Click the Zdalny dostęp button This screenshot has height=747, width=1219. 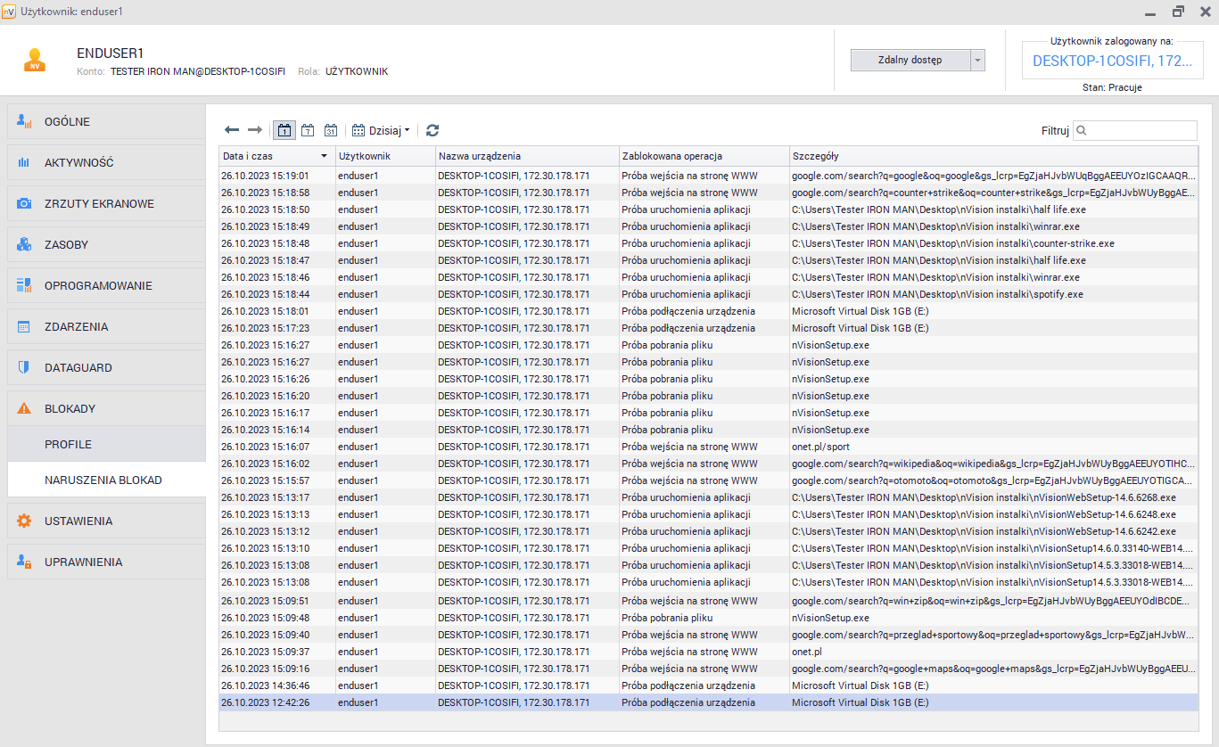[x=910, y=60]
